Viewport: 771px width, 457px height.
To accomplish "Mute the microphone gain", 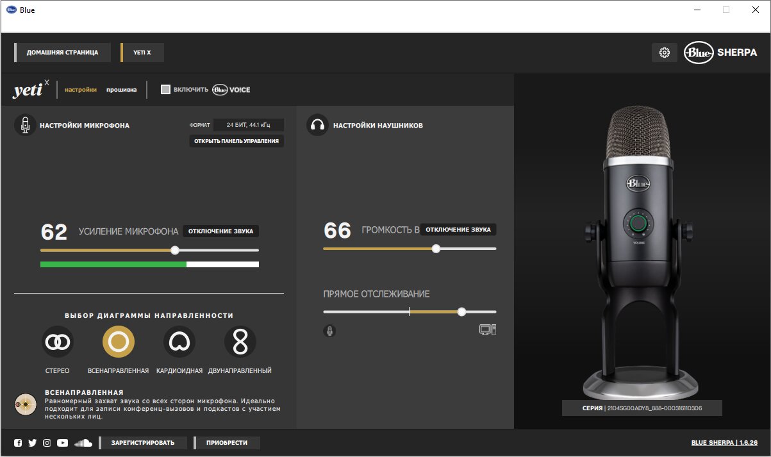I will pos(221,231).
